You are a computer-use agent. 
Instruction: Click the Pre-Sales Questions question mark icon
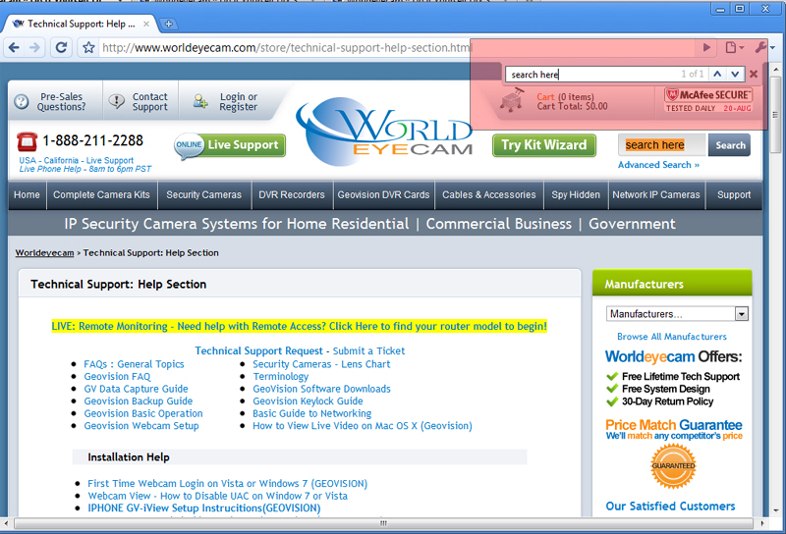(21, 102)
